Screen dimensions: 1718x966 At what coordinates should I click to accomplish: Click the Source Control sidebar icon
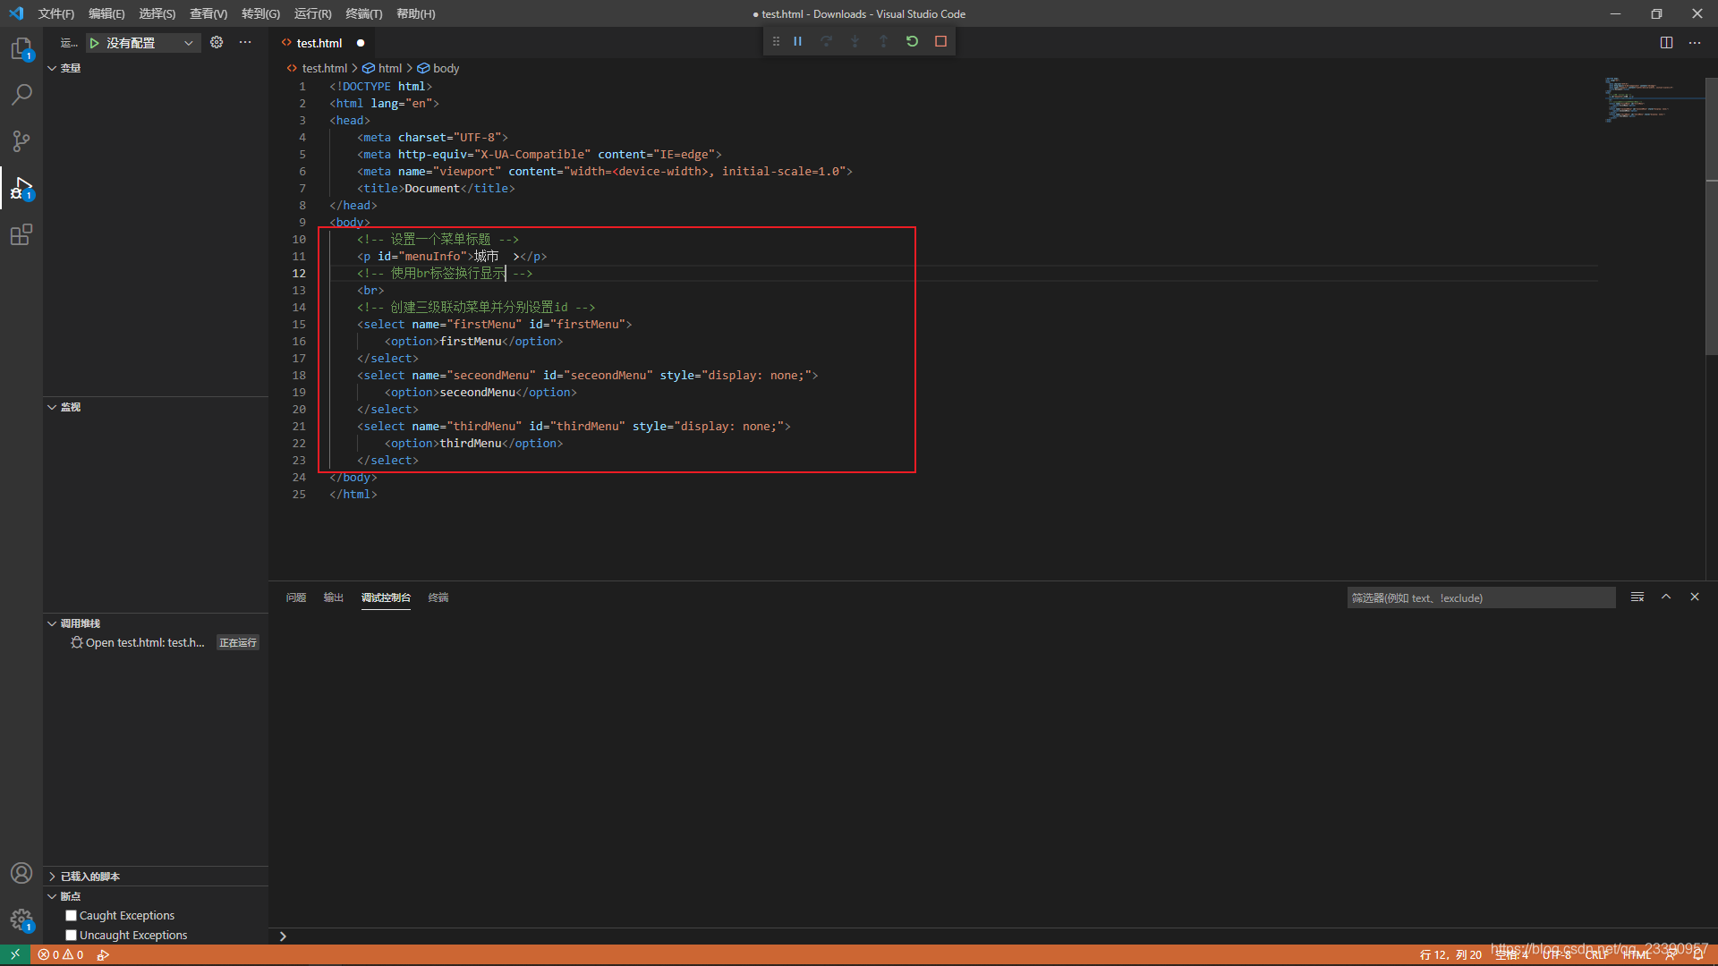(21, 140)
